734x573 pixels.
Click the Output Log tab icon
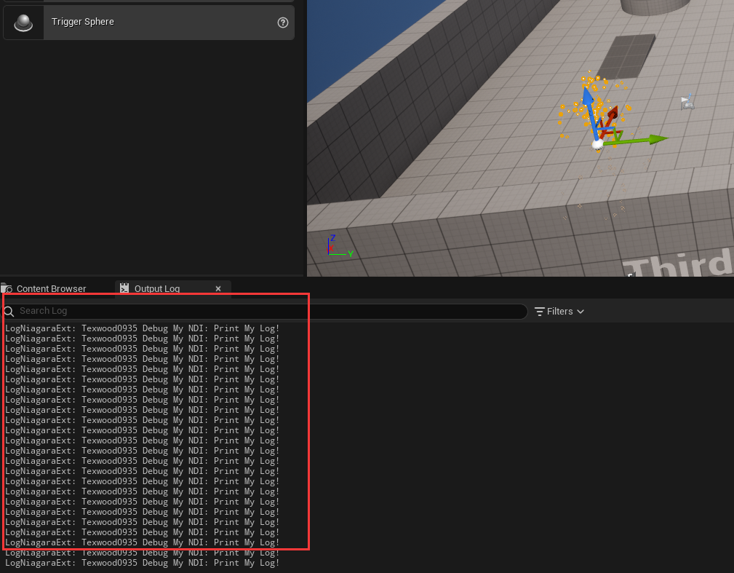tap(124, 289)
